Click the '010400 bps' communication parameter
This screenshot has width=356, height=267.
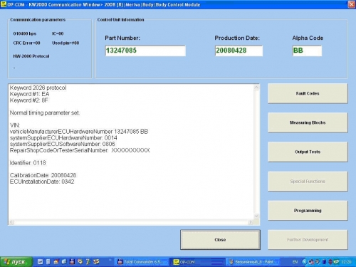[25, 33]
